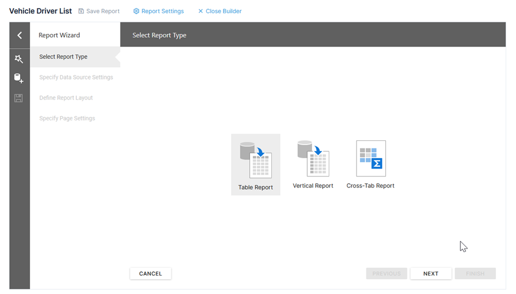Screen dimensions: 516x294
Task: Jump to the Specify Page Settings step
Action: point(67,119)
